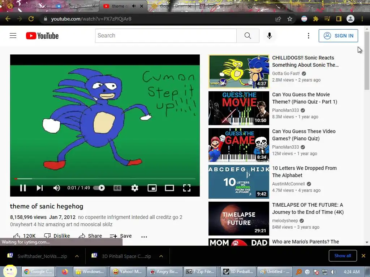Reload the current page
Image resolution: width=370 pixels, height=277 pixels.
(x=31, y=19)
